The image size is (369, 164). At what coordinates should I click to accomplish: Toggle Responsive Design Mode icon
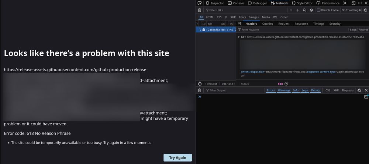click(353, 3)
